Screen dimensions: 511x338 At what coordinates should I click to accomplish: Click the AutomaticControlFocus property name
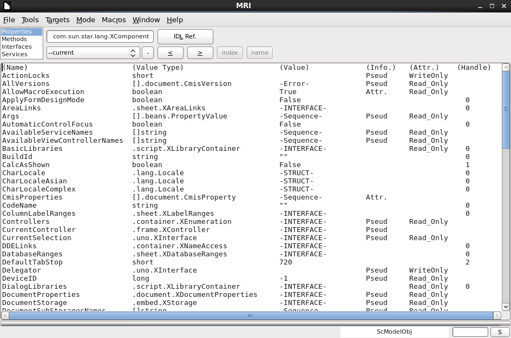47,124
